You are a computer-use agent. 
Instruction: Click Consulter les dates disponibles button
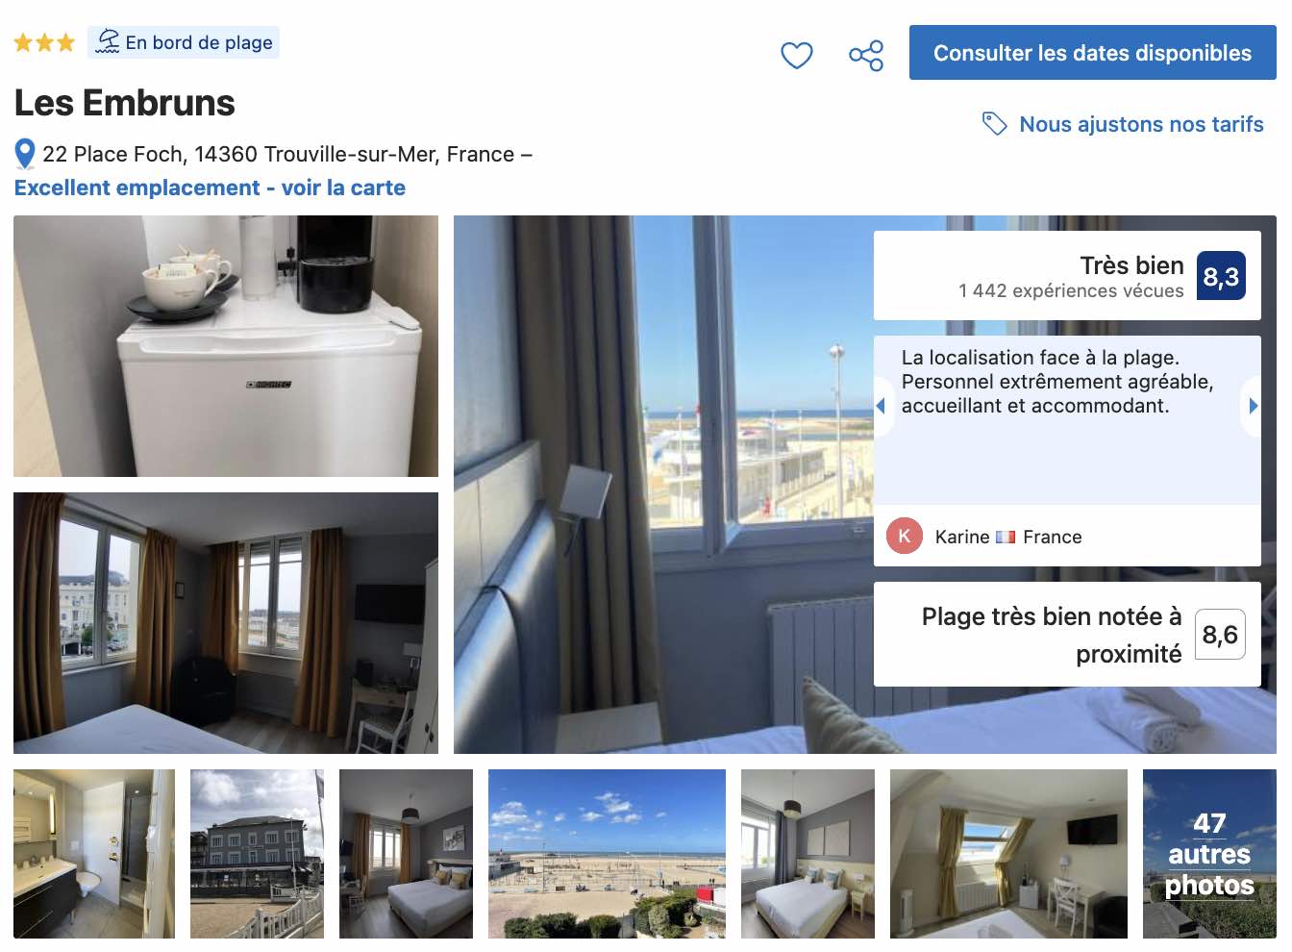(1093, 53)
